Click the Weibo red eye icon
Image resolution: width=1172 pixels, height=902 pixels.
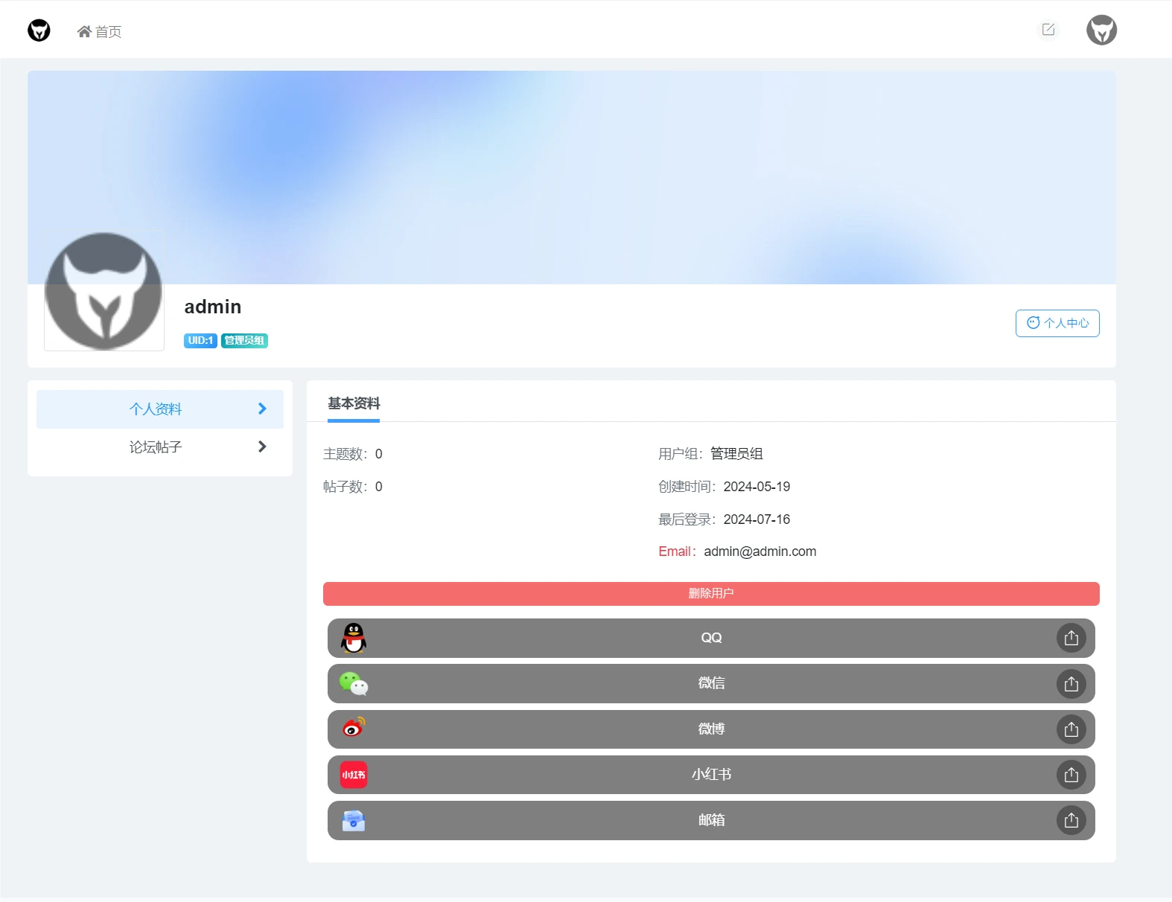354,728
